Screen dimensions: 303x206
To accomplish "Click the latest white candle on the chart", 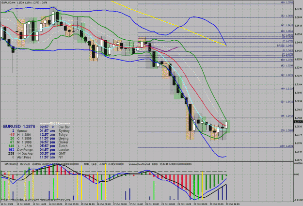I will click(226, 125).
